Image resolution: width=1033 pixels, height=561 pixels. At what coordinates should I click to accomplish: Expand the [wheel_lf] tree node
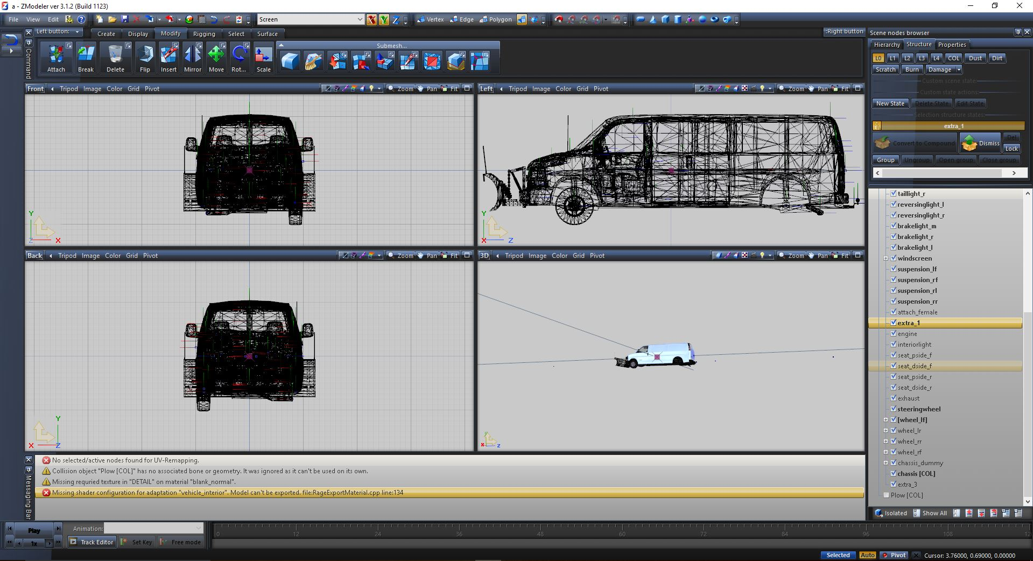886,420
